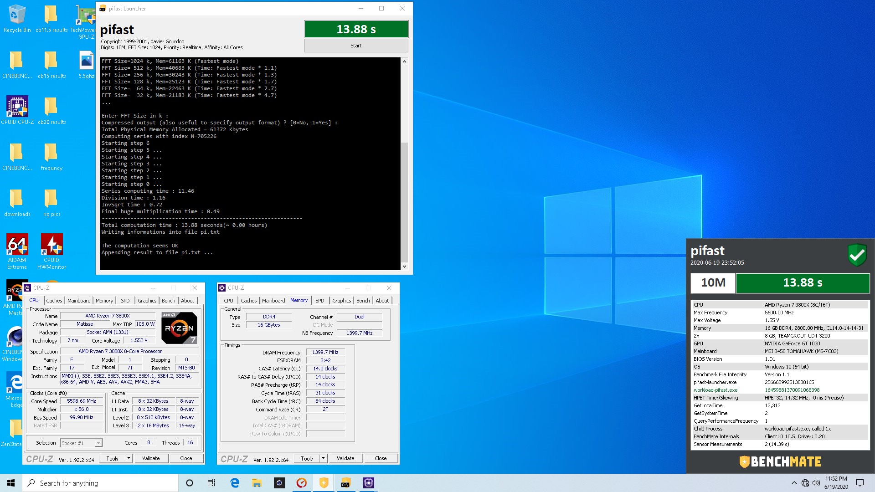Screen dimensions: 875x492
Task: Open Tools dropdown arrow in left CPU-Z
Action: [x=129, y=458]
